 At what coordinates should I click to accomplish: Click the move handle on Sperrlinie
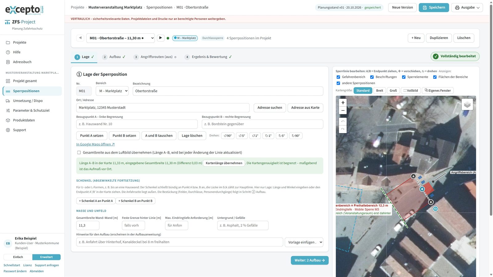click(x=422, y=189)
